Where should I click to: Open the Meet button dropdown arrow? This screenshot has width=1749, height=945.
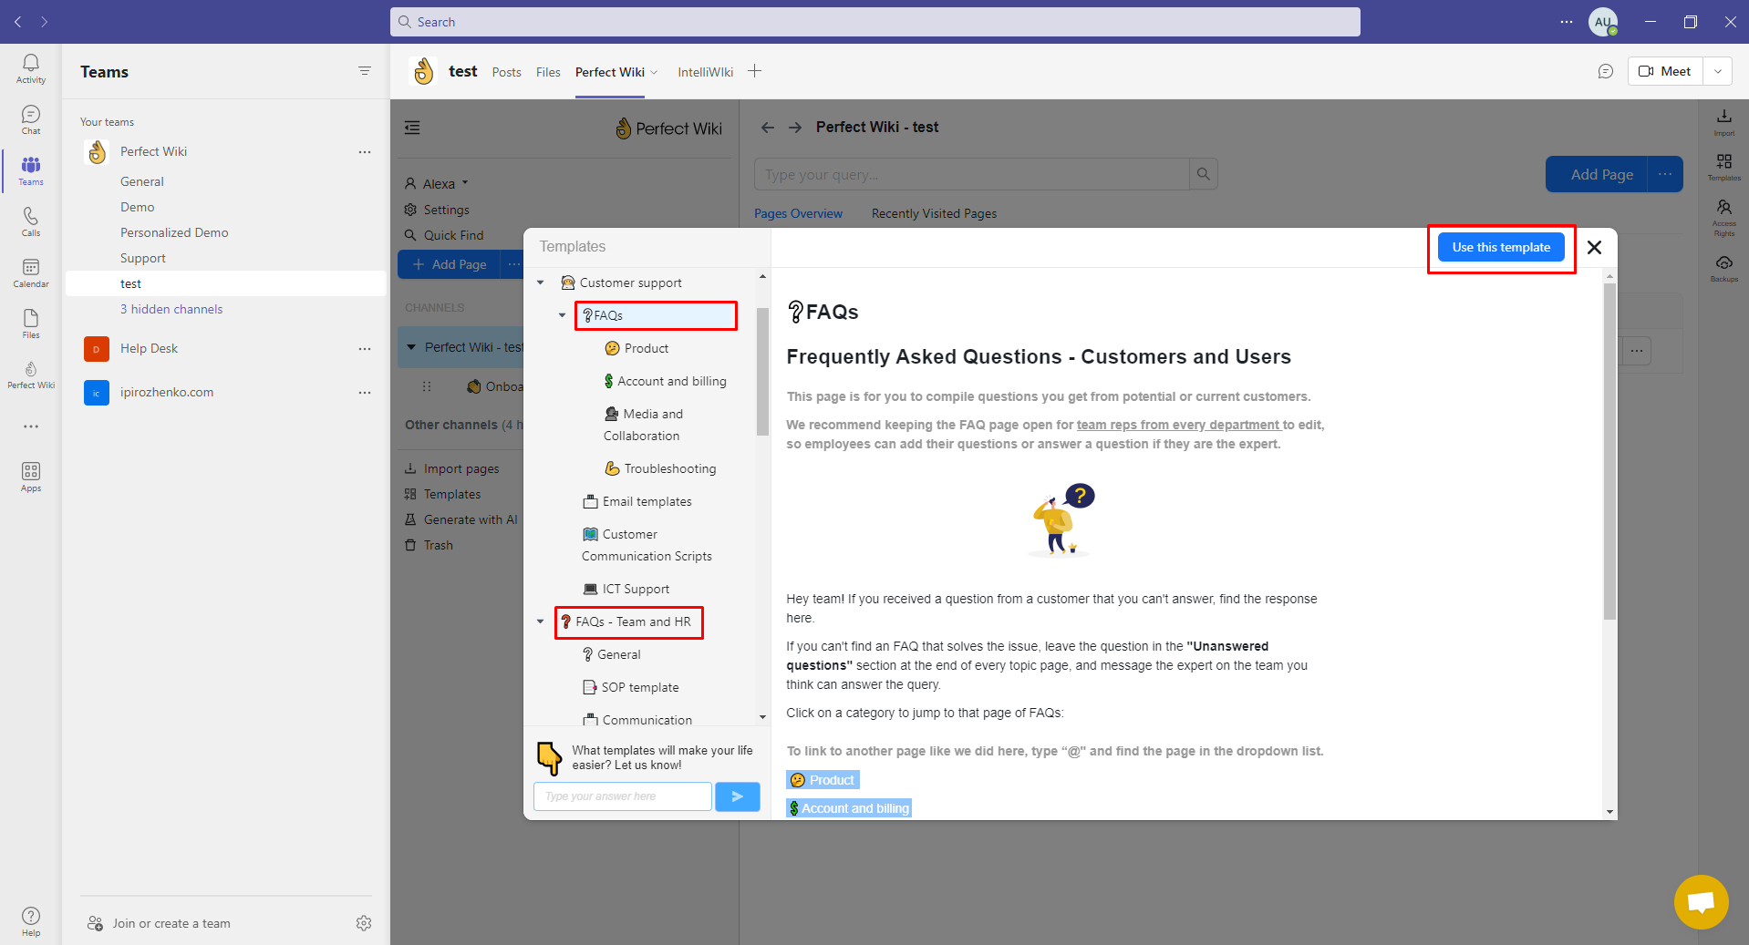(x=1718, y=71)
